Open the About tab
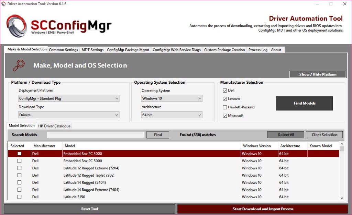 (x=276, y=50)
